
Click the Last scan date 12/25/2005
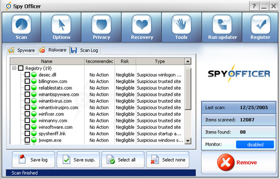click(x=254, y=107)
